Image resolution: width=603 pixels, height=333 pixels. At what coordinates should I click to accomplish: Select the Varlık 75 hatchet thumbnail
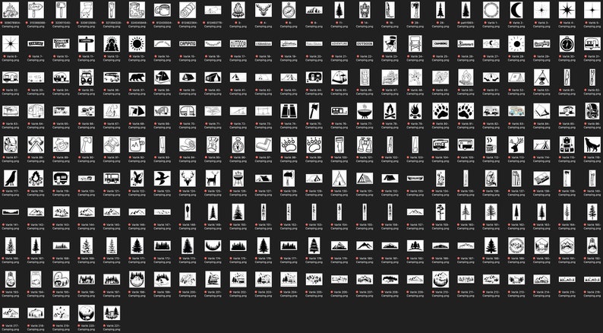click(314, 111)
